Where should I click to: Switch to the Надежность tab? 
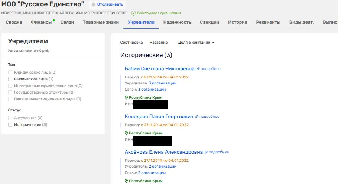tap(177, 22)
